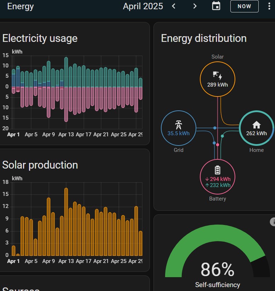275x291 pixels.
Task: Click the 262 kWh home consumption value
Action: point(257,133)
